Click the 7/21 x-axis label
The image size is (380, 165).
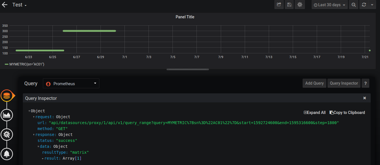pos(365,57)
